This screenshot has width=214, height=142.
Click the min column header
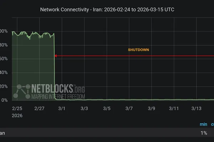point(203,124)
